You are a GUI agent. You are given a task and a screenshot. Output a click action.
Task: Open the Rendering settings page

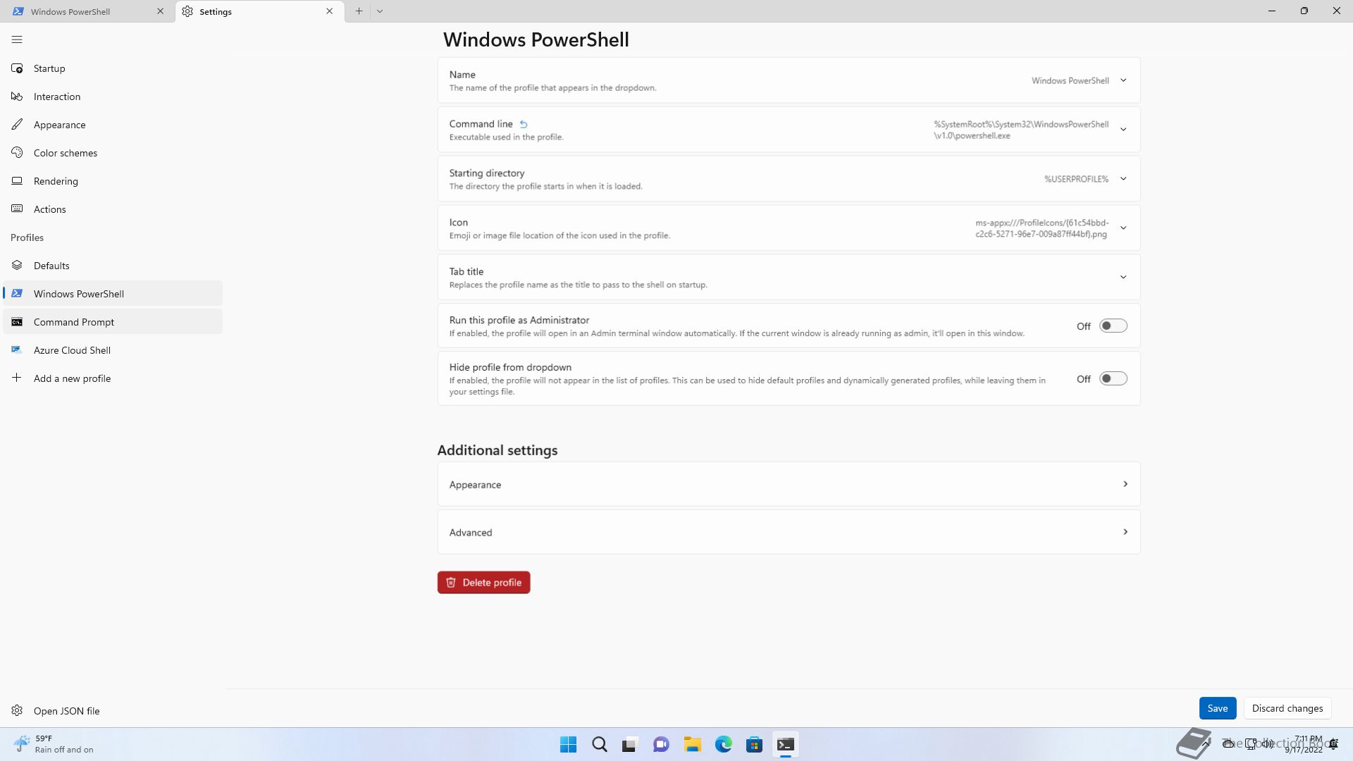coord(113,181)
